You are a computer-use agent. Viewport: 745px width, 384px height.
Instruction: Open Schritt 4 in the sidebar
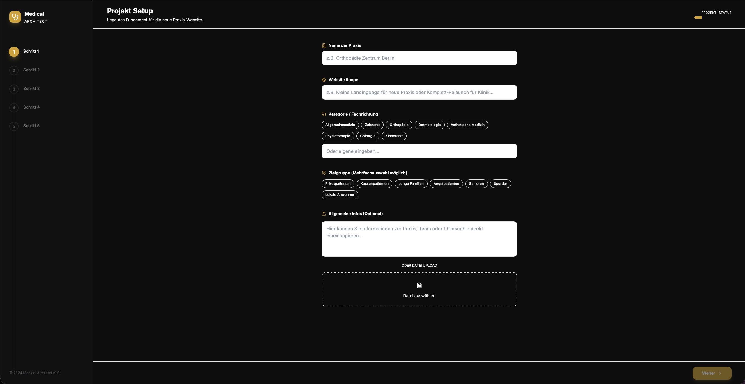pos(31,107)
